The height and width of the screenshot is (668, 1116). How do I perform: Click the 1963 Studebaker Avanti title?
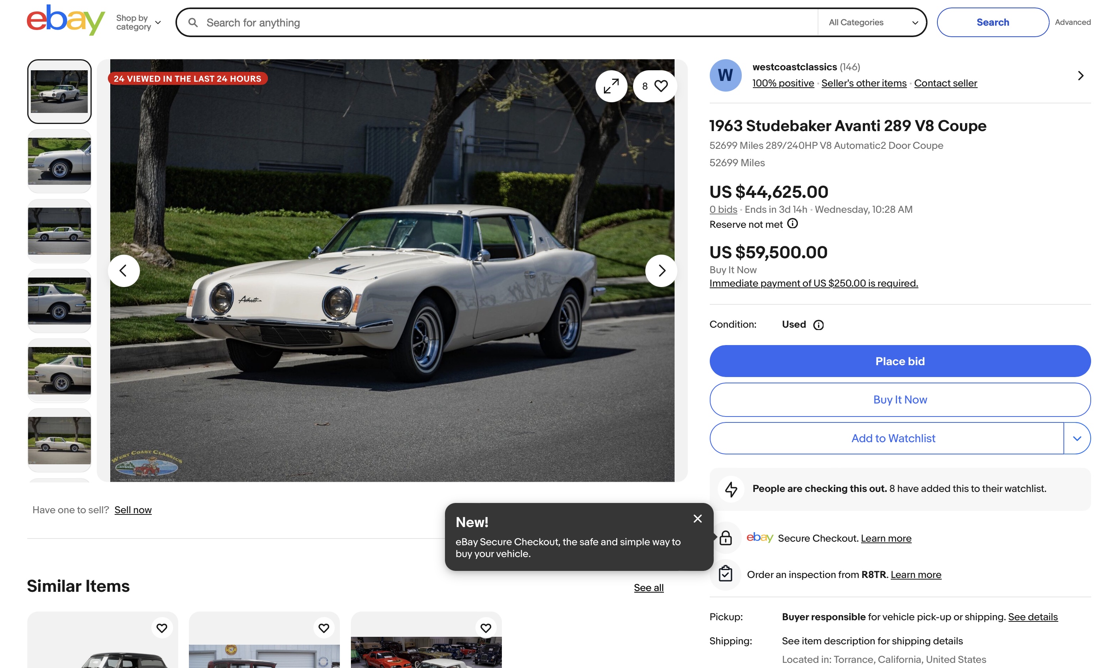pyautogui.click(x=848, y=126)
